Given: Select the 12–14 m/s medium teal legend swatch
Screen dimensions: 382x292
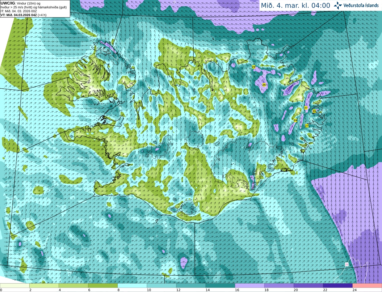Looking at the screenshot, I should (191, 286).
